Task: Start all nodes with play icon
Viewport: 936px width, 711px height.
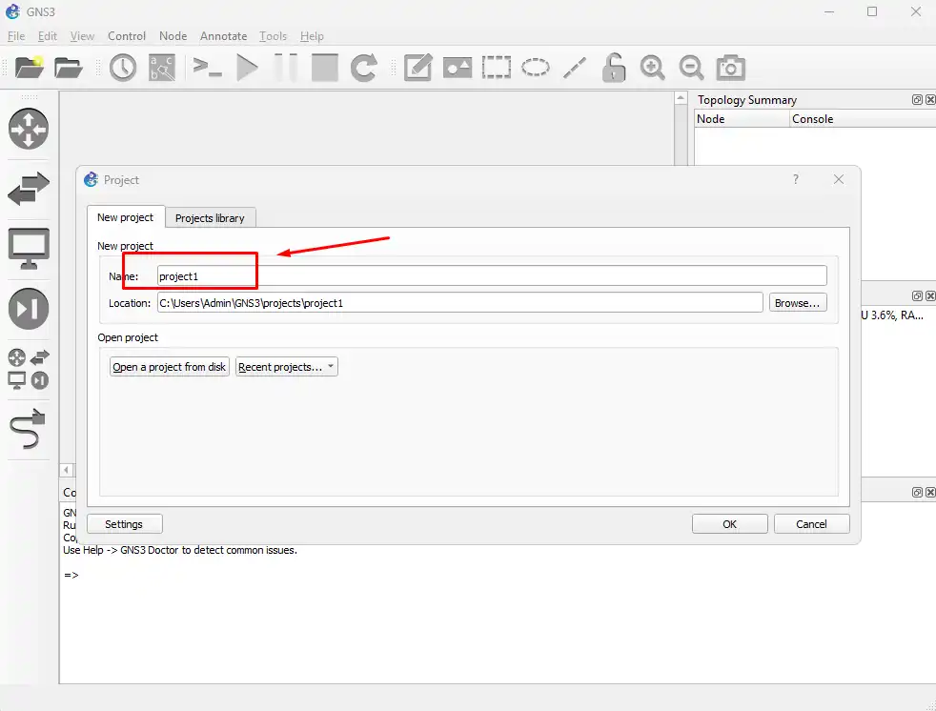Action: coord(247,68)
